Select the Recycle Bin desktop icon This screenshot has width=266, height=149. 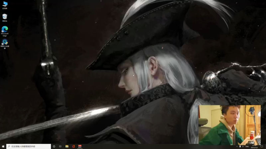tap(5, 18)
